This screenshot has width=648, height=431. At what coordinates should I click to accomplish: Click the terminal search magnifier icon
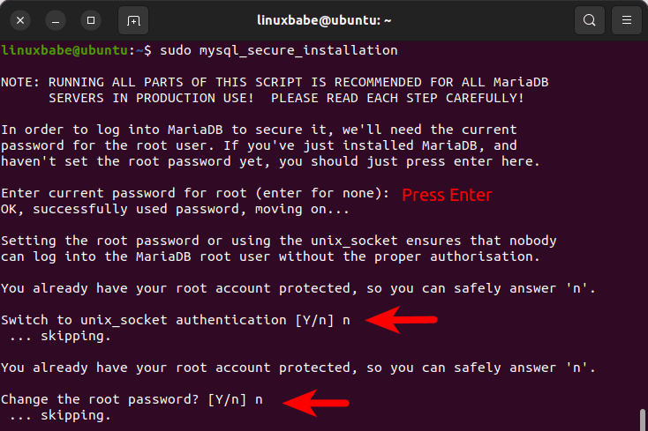point(590,19)
